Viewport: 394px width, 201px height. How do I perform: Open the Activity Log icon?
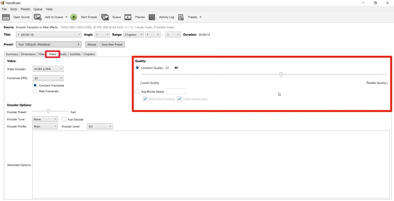tap(152, 17)
